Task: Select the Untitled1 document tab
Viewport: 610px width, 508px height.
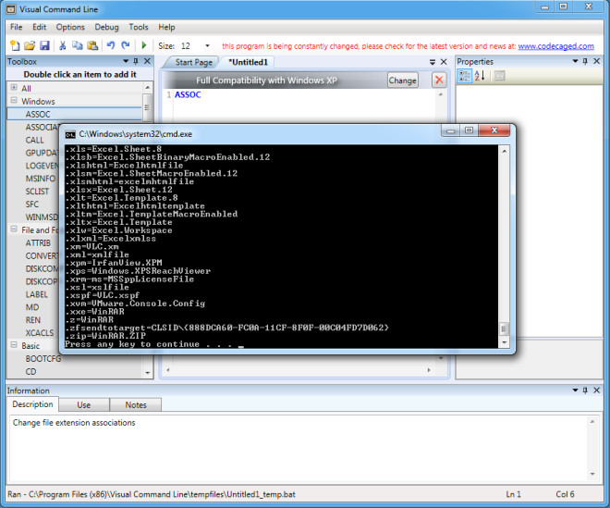Action: (x=248, y=62)
